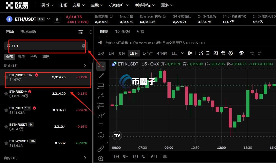Favorite the ETH/BTC pair via its star
276x163 pixels.
(x=6, y=110)
